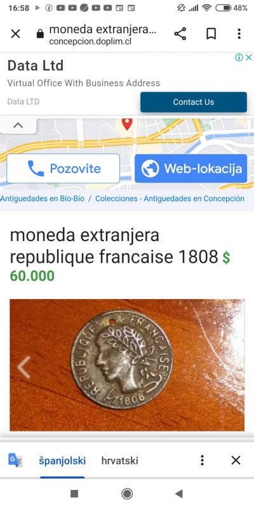
Task: Open the browser three-dot menu
Action: (x=239, y=34)
